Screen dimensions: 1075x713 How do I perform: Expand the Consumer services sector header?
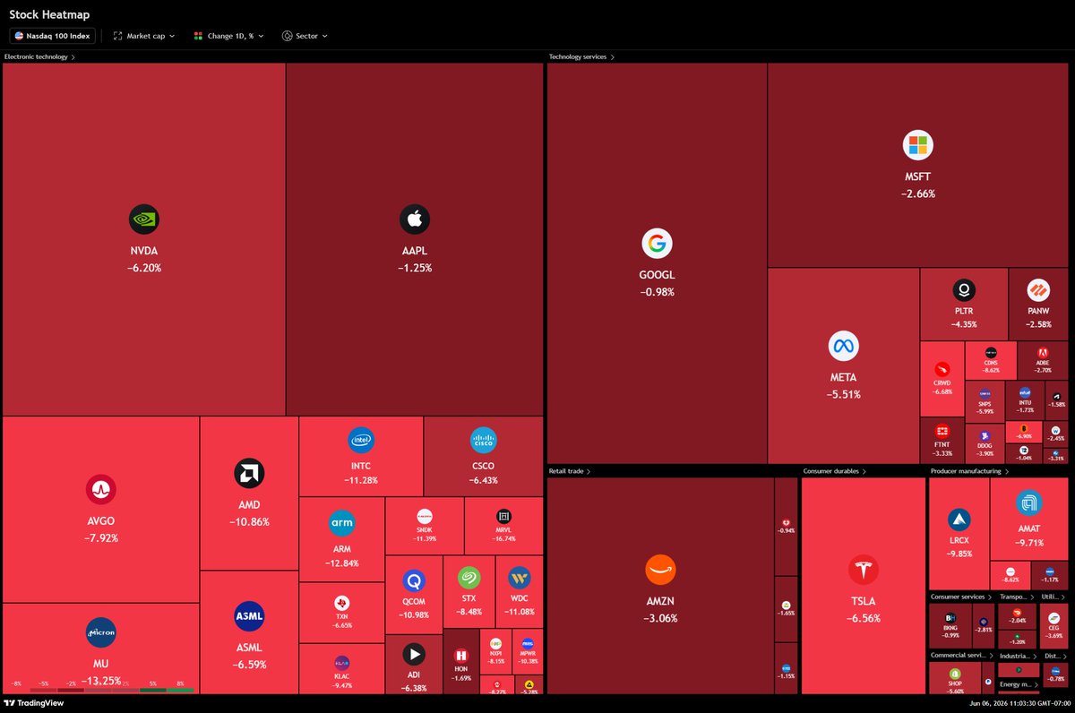962,597
